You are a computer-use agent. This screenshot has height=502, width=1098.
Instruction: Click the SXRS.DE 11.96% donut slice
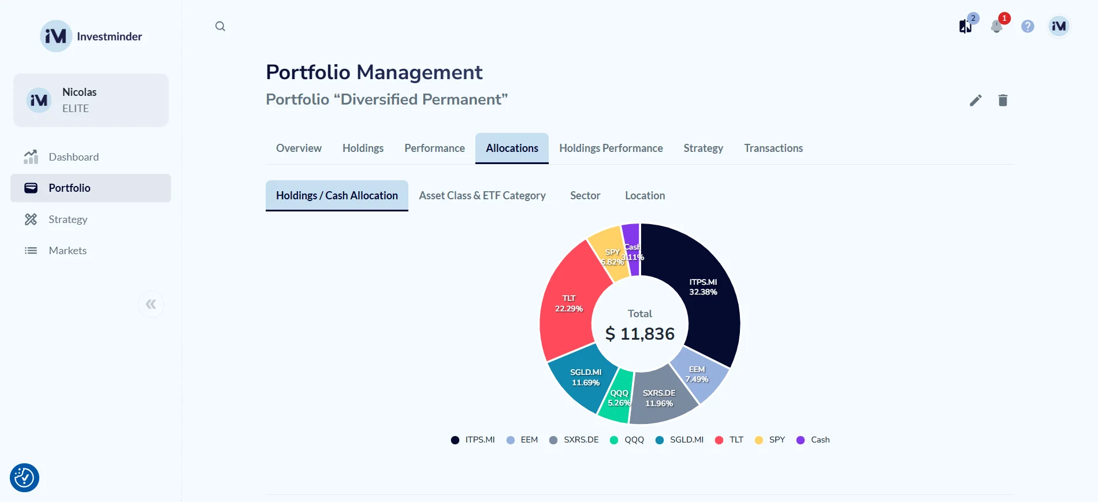[659, 398]
